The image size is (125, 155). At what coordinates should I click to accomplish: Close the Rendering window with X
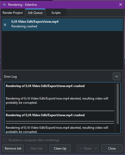click(121, 4)
